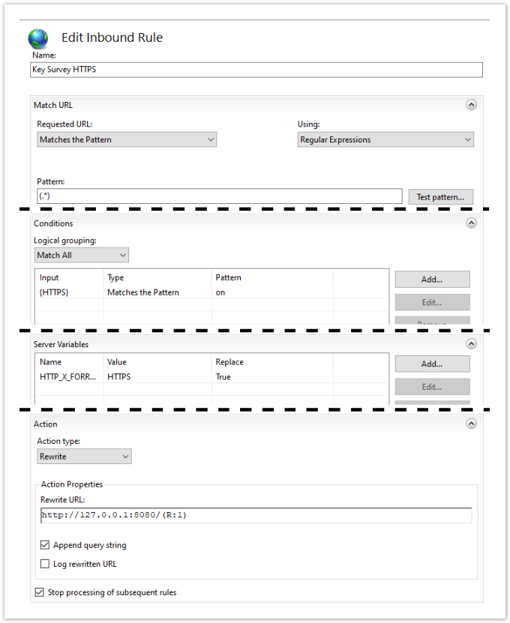Image resolution: width=510 pixels, height=623 pixels.
Task: Collapse the Match URL section
Action: [x=471, y=105]
